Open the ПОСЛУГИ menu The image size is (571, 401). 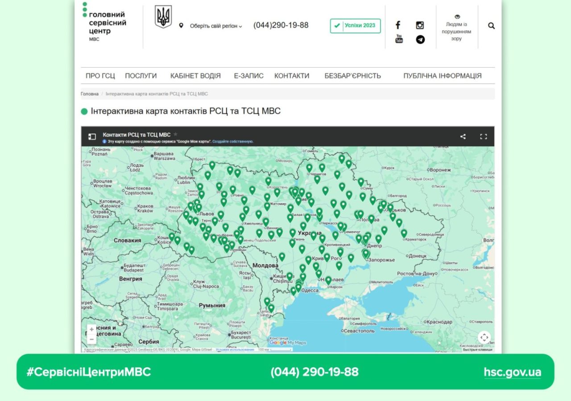point(141,76)
